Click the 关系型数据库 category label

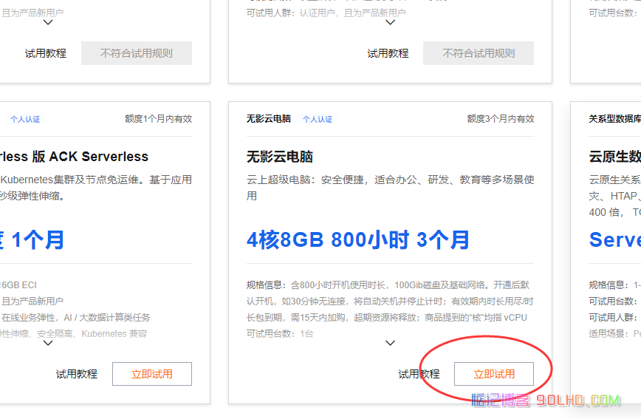[615, 119]
